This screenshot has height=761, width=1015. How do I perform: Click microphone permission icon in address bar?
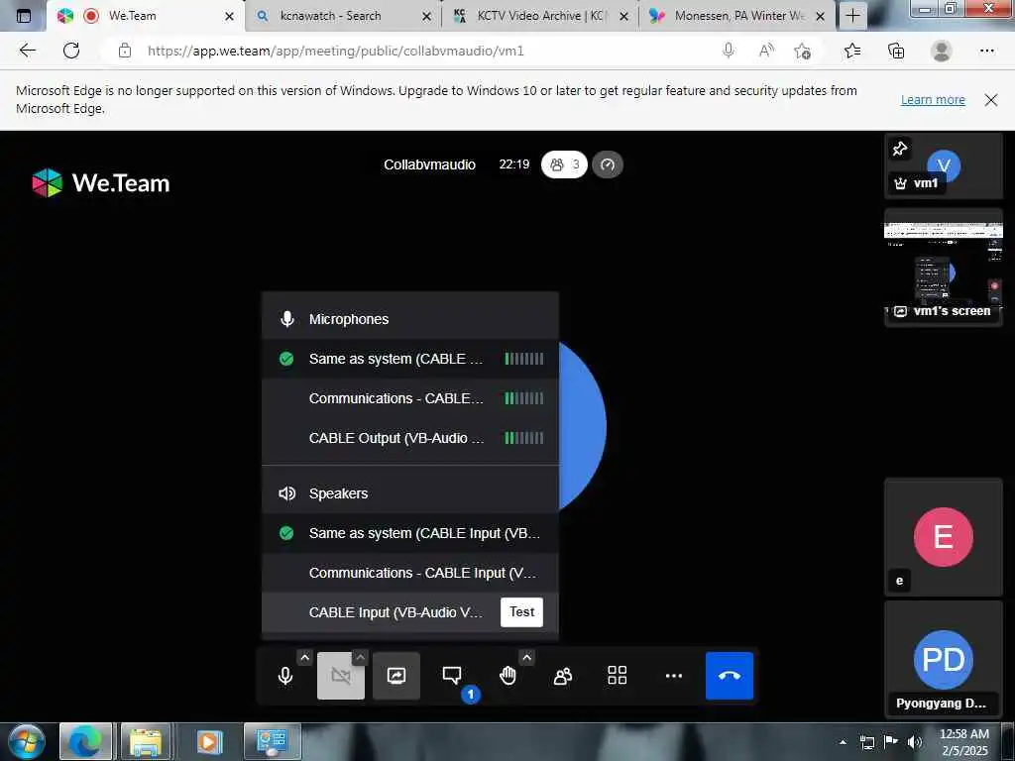click(729, 51)
